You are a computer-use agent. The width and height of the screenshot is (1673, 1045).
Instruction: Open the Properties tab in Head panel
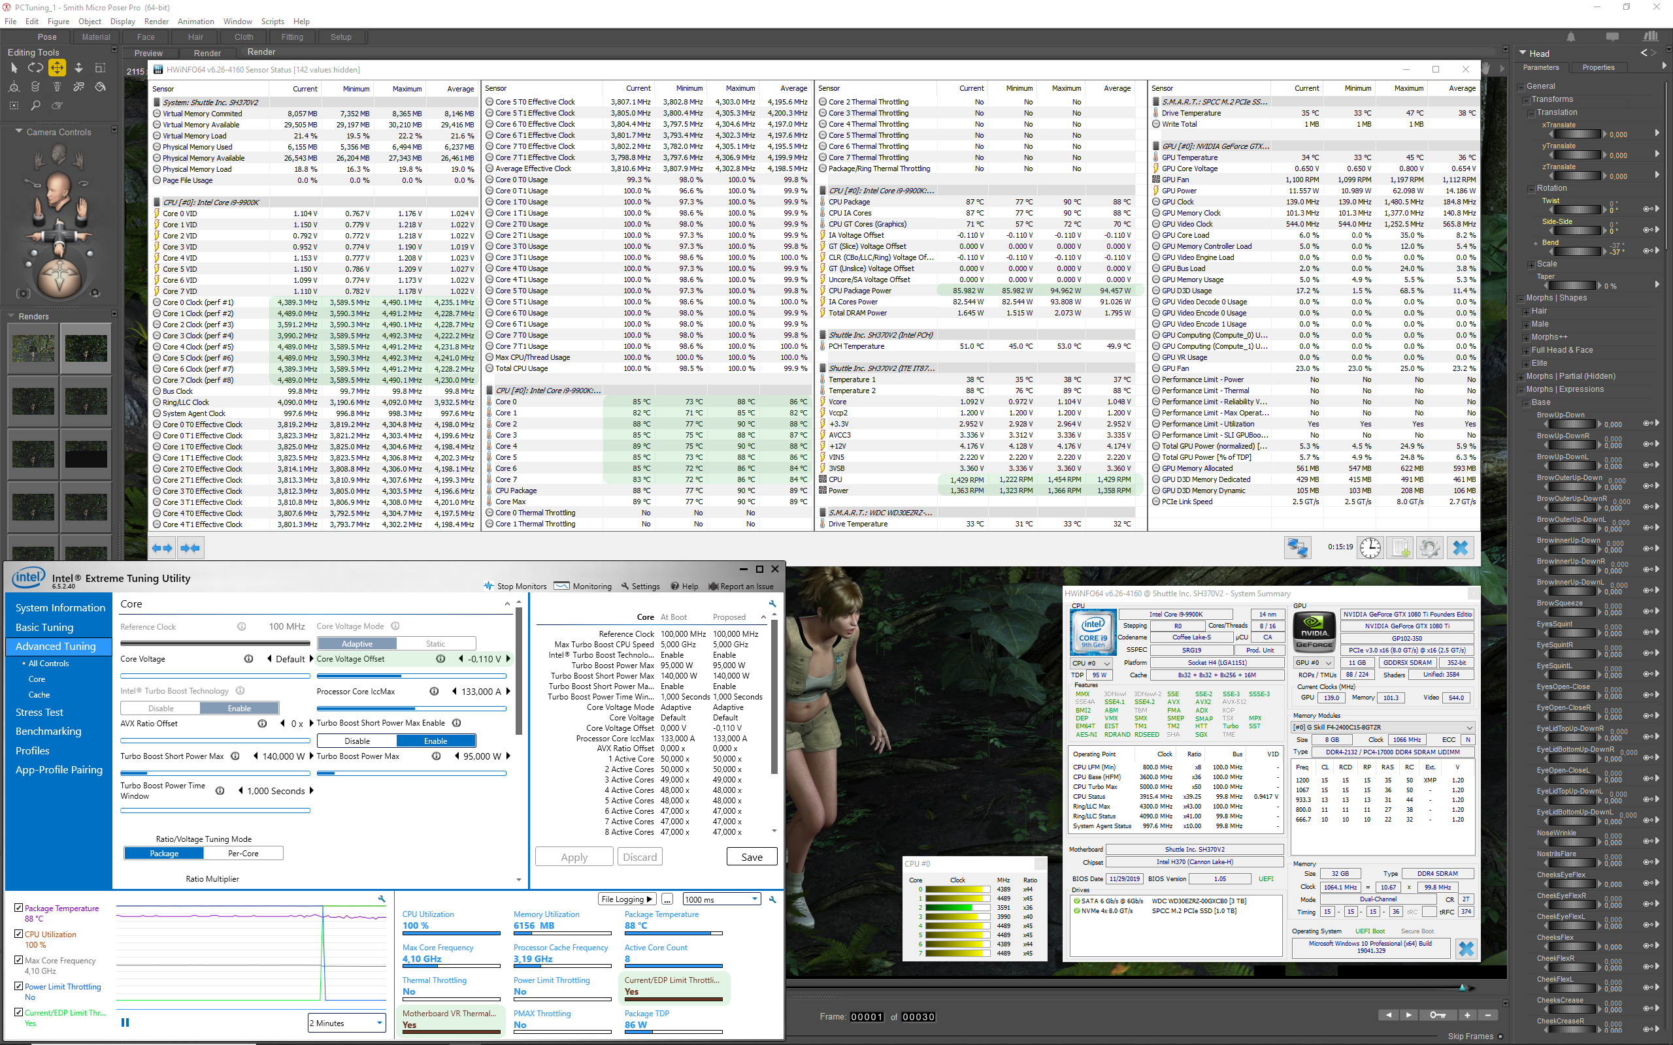pyautogui.click(x=1598, y=68)
